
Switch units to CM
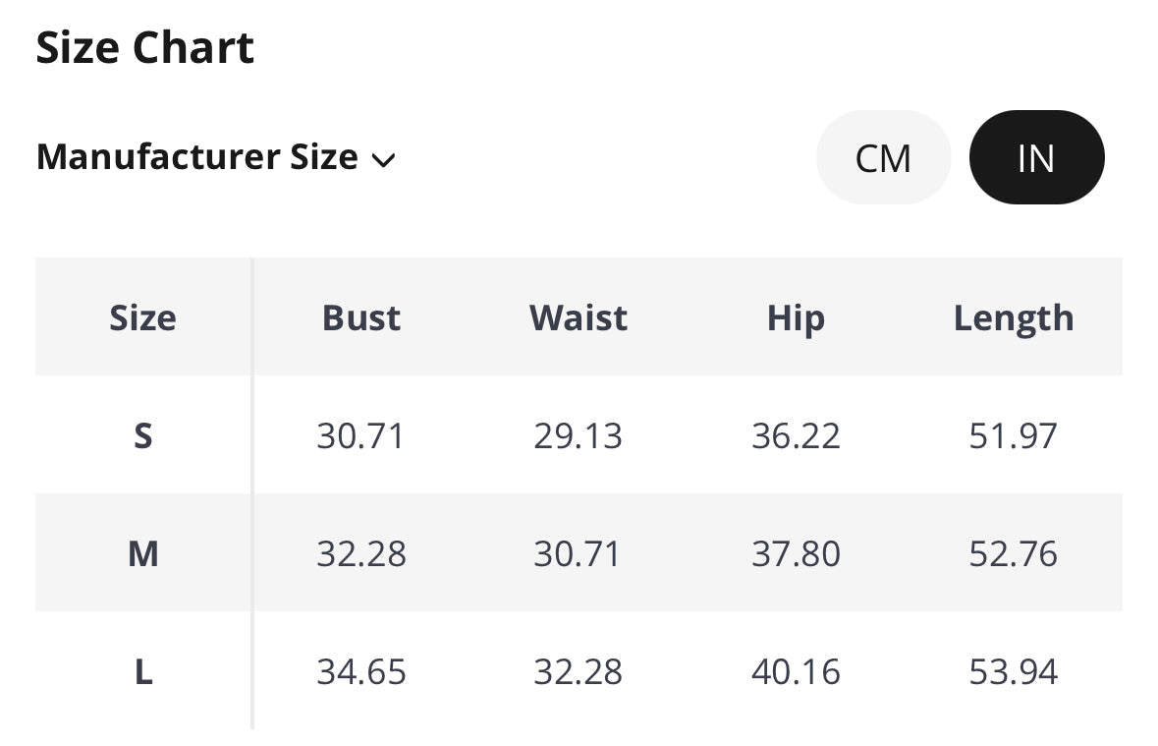tap(883, 158)
